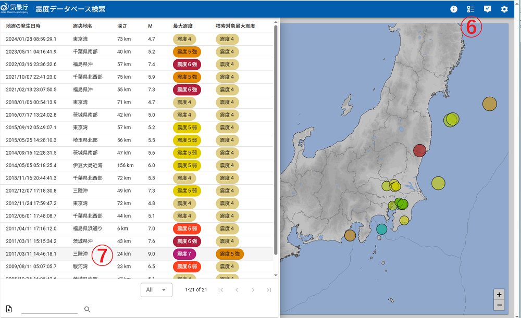Jump to the last results page arrow
Viewport: 521px width, 318px height.
(x=269, y=290)
